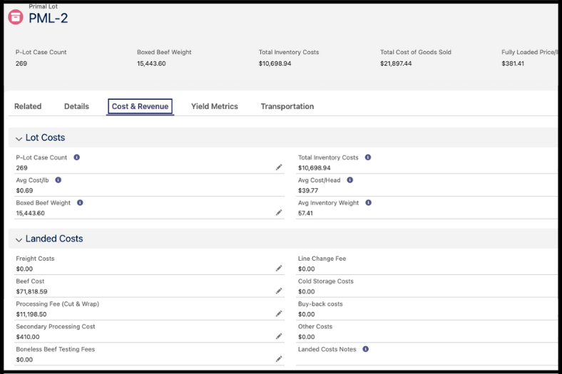Click pencil icon to edit Boxed Beef Weight
This screenshot has width=562, height=374.
coord(279,212)
